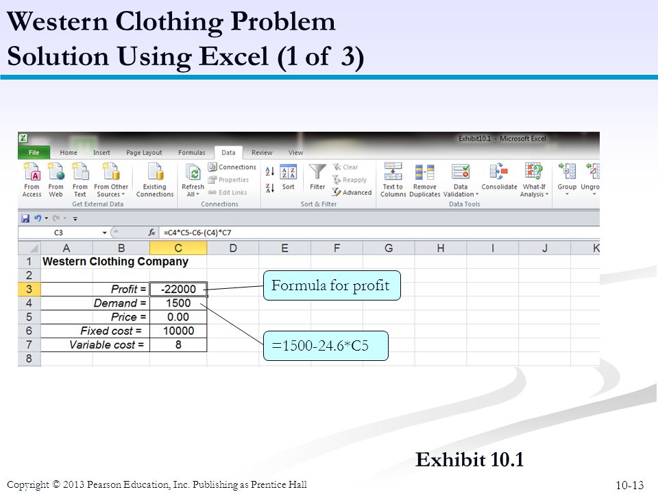Screen dimensions: 658x494
Task: Switch to the Formulas tab
Action: [x=192, y=152]
